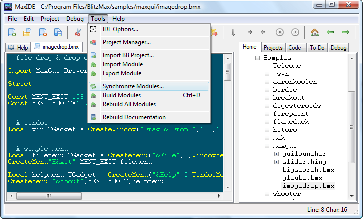Select Build Modules Ctrl+D entry

point(149,95)
